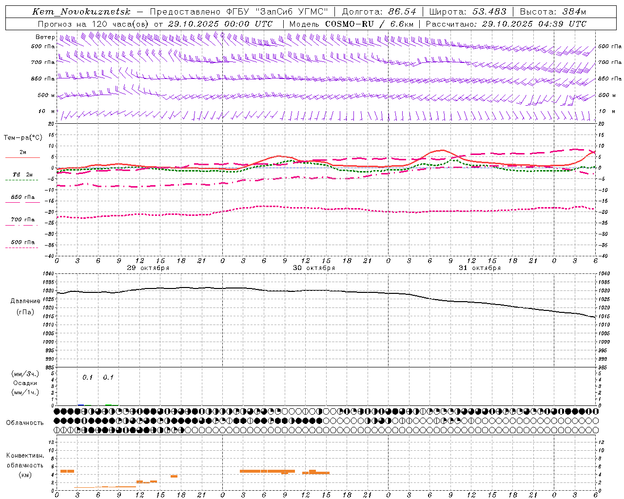Click the left 500 м wind level label
Viewport: 624px width, 499px height.
(x=46, y=95)
